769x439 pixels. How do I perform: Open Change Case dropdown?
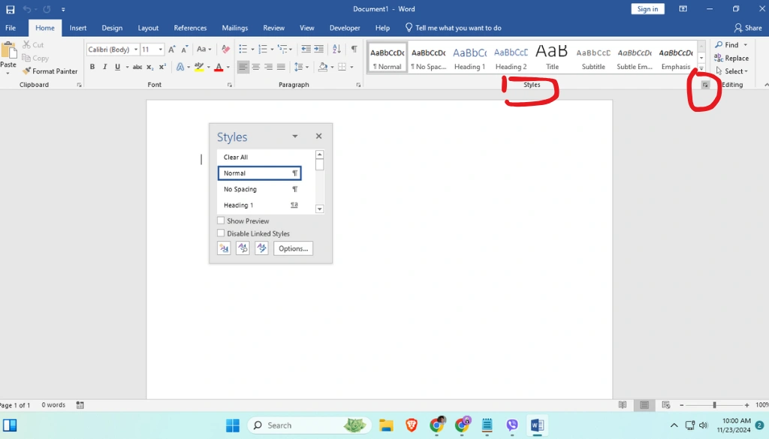pyautogui.click(x=204, y=49)
